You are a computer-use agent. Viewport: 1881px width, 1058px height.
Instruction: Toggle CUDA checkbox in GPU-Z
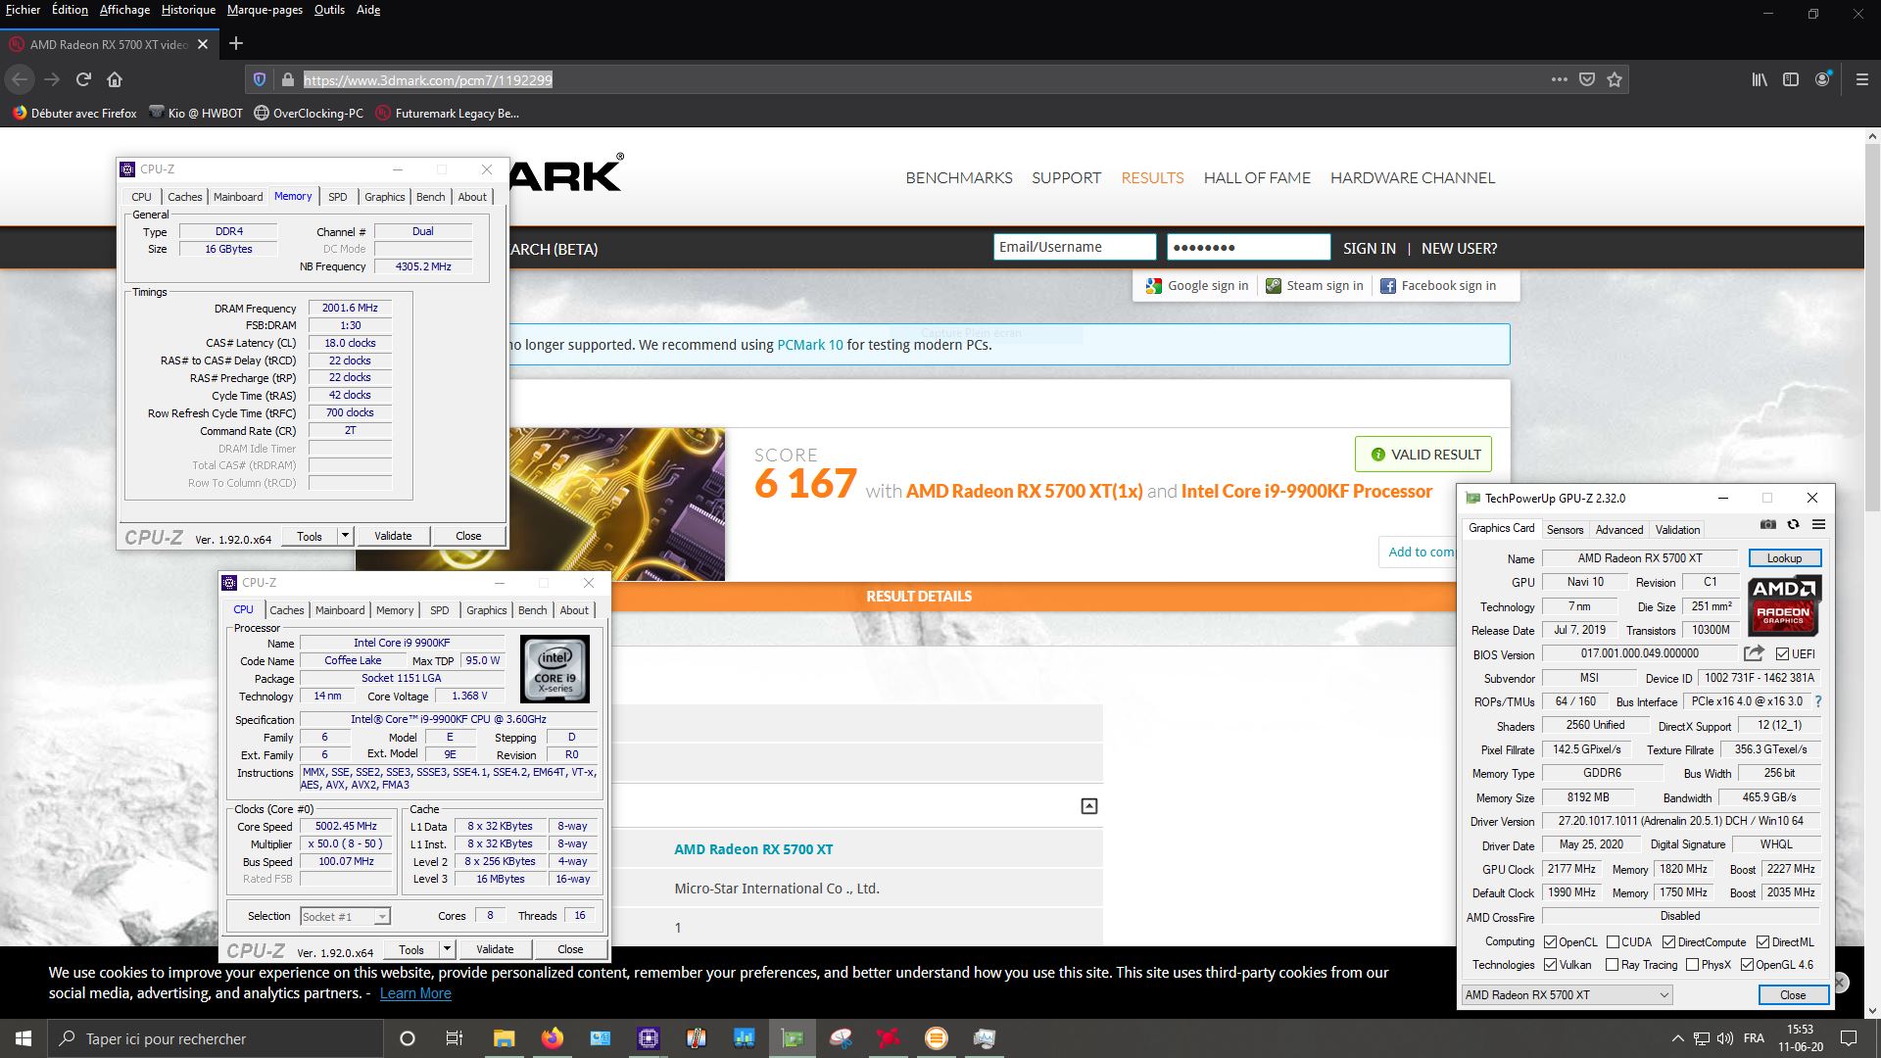click(1613, 942)
